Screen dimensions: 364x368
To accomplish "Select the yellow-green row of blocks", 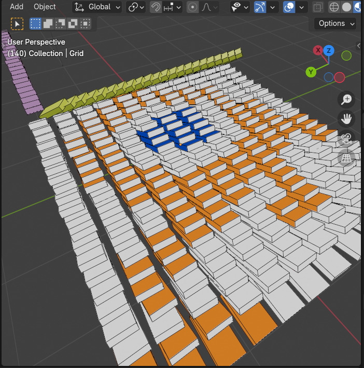I will point(141,84).
